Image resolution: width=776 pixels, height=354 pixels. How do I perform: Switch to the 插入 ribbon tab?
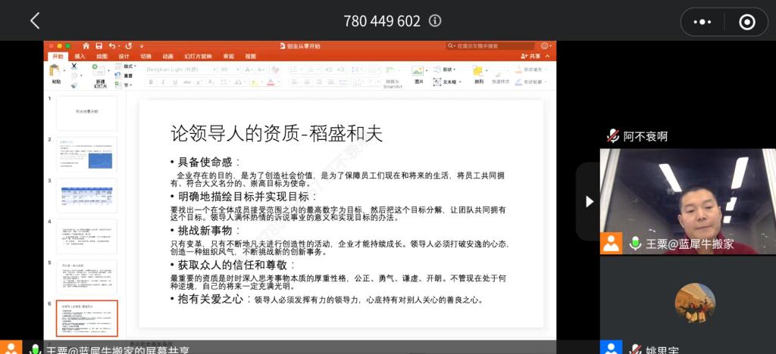click(x=80, y=56)
